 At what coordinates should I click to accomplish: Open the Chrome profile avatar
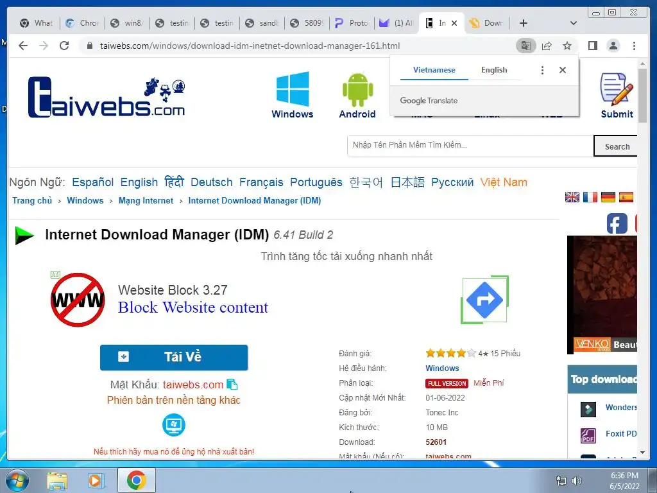pyautogui.click(x=613, y=46)
